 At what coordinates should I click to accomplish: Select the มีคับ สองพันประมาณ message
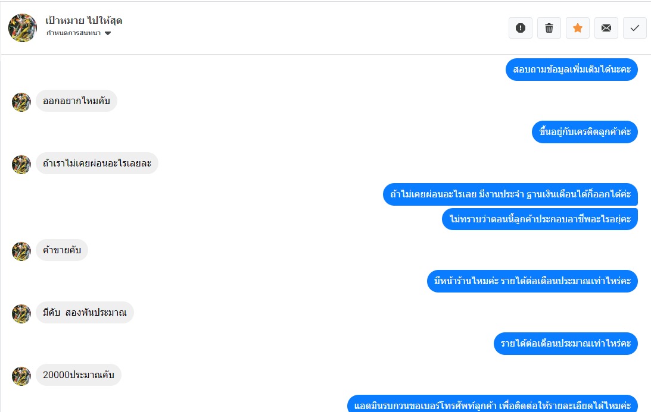coord(85,312)
